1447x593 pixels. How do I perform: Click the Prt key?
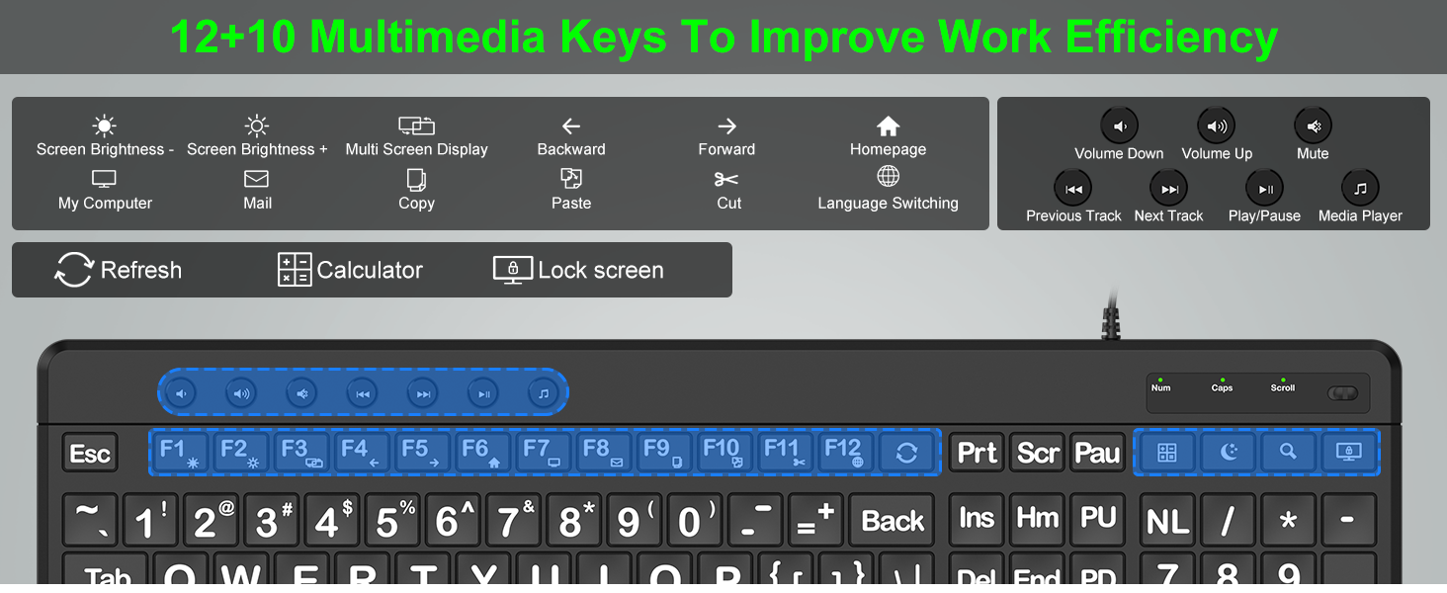coord(977,453)
